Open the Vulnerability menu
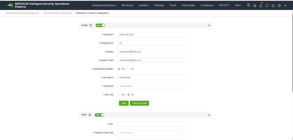The image size is (293, 140). 188,5
